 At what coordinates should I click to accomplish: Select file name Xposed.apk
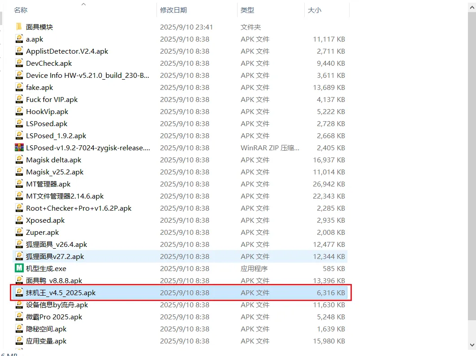point(45,220)
